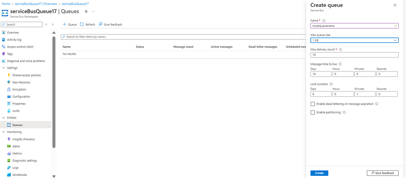Sort by the Status column header

click(x=140, y=47)
